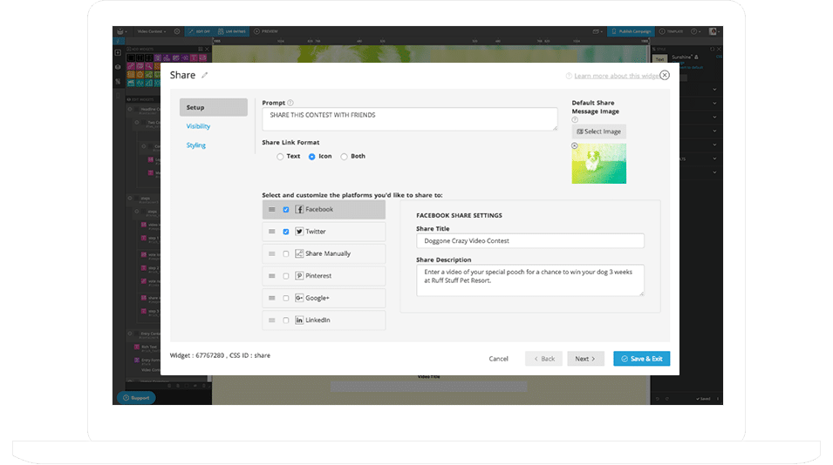Grab the drag handle on Share Manually row

272,254
